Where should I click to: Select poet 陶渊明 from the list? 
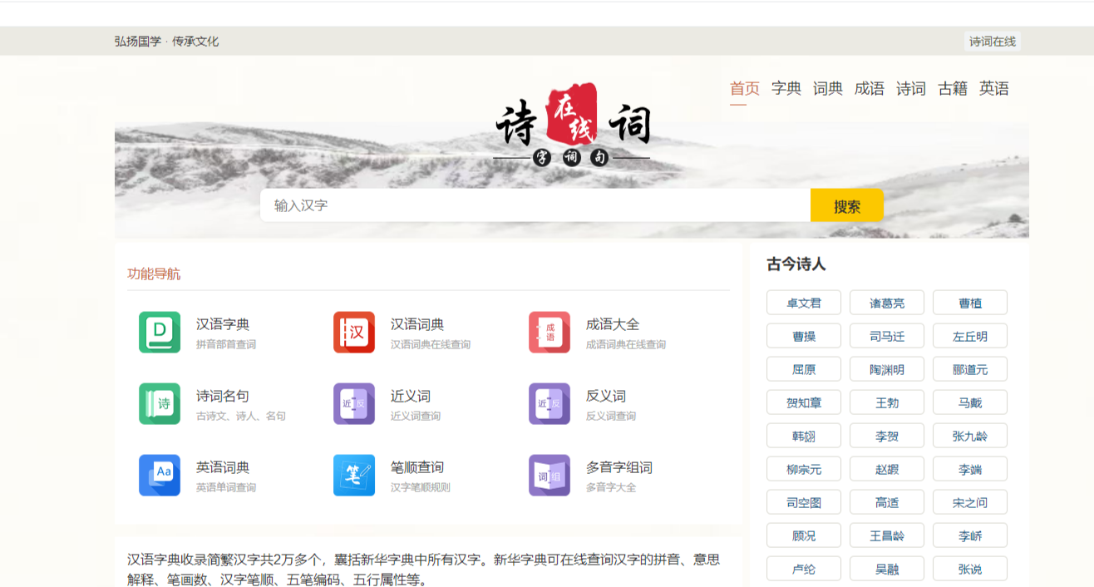[x=886, y=368]
